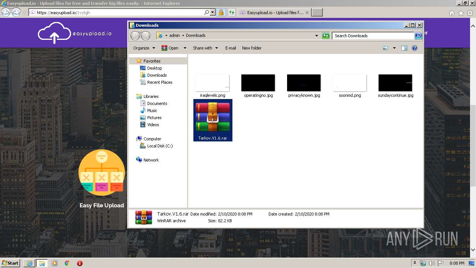Click the 8:08 PM taskbar clock

(457, 263)
